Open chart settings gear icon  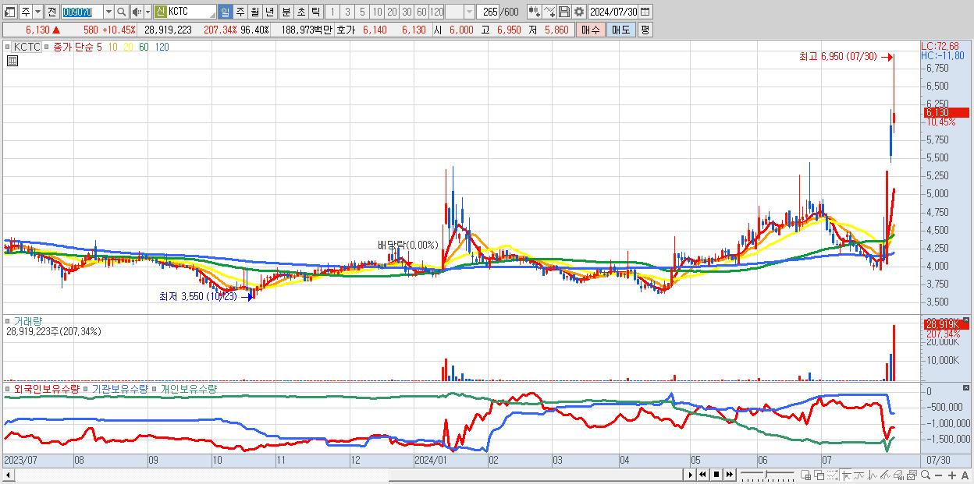pos(578,12)
